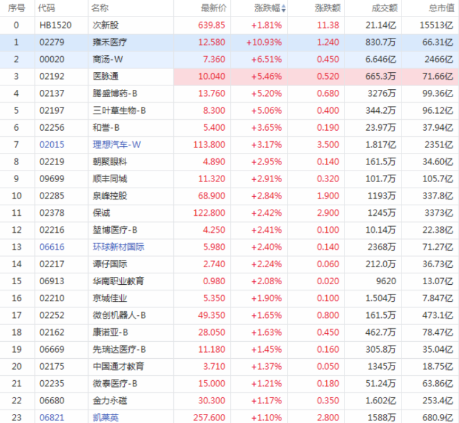Select the 康诺亚-B row name
This screenshot has height=423, width=459.
point(110,332)
